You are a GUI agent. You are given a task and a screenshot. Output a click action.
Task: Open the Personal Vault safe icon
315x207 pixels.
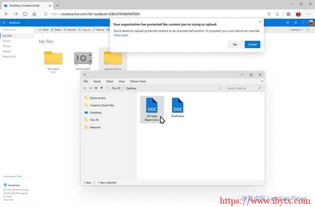(x=83, y=59)
